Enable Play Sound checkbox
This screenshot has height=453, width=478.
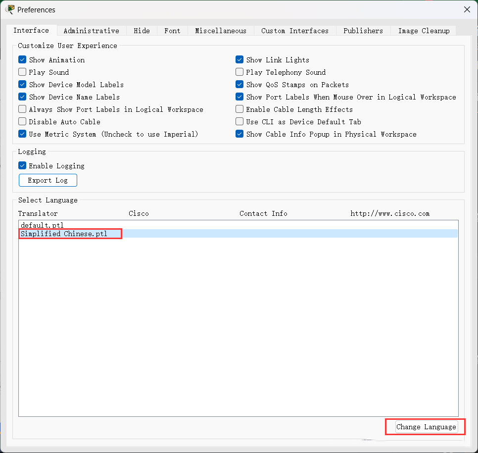(22, 72)
